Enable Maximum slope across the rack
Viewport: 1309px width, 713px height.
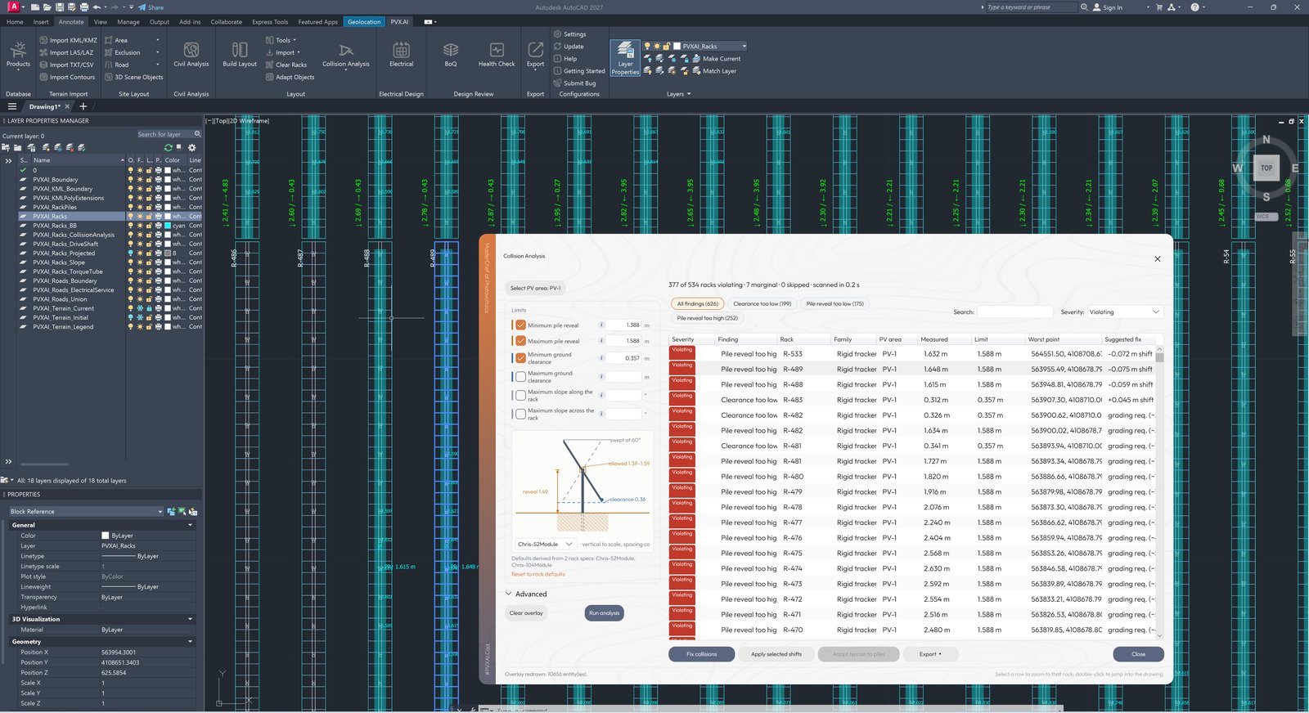520,414
